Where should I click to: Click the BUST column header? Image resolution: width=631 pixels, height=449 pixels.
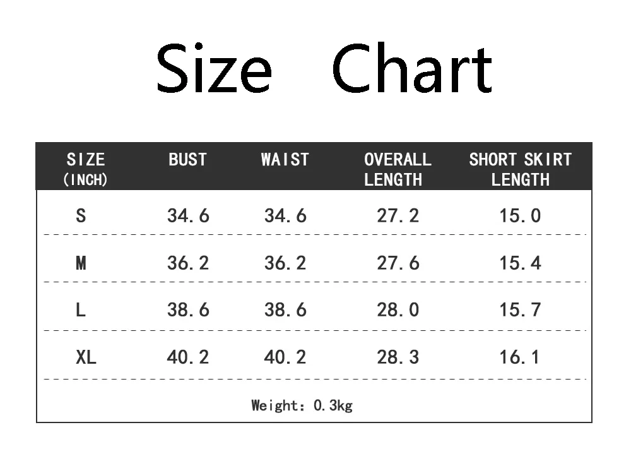187,160
